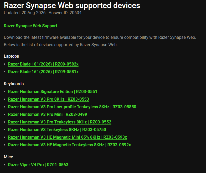This screenshot has width=206, height=173.
Task: Open Huntsman V3 Pro Low-profile Tenkeyless 8KHz link
Action: point(72,107)
